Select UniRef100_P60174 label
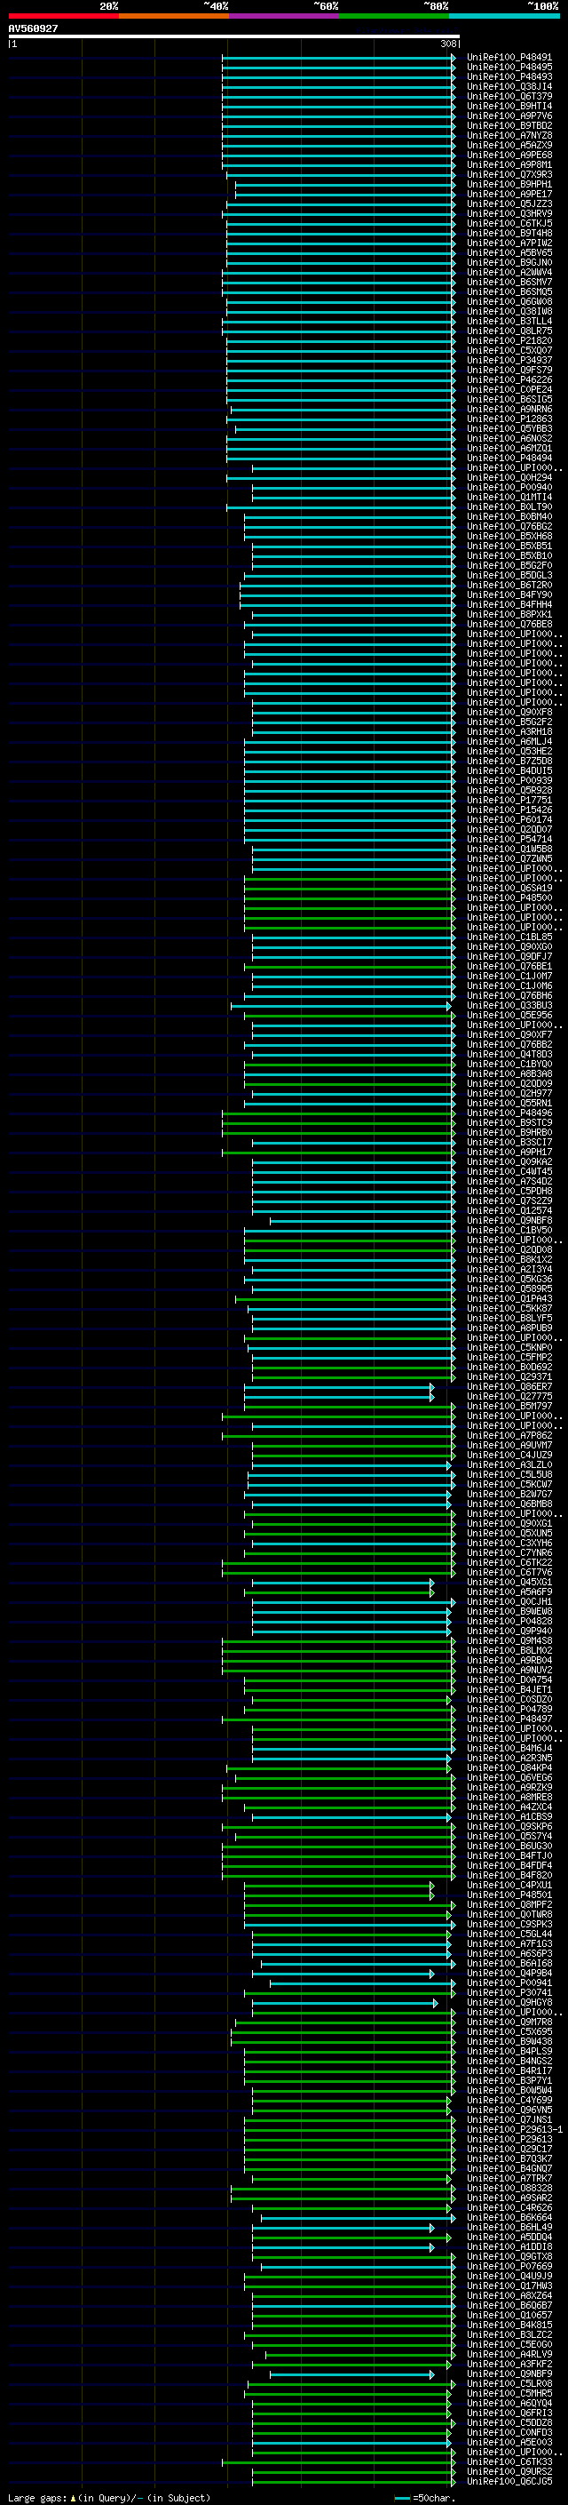The width and height of the screenshot is (568, 2505). [509, 820]
